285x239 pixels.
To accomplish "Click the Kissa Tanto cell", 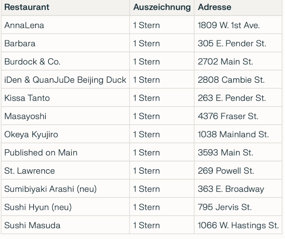I will (x=27, y=98).
